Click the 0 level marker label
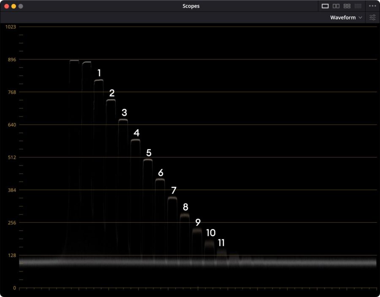Viewport: 380px width, 297px height. coord(15,288)
